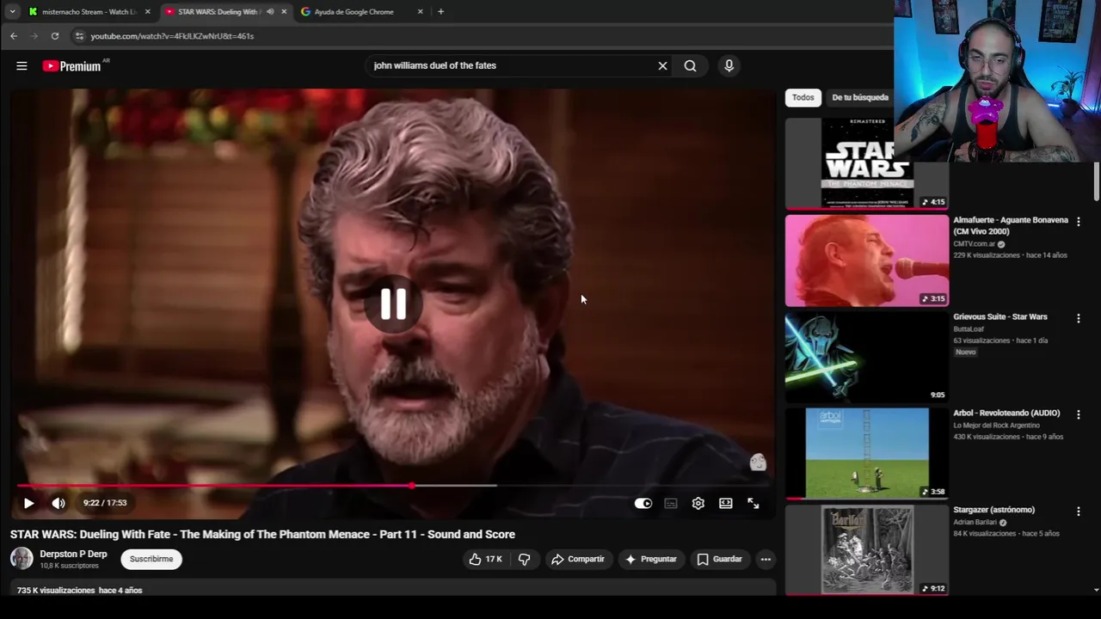The width and height of the screenshot is (1101, 619).
Task: Subscribe with the Suscribirme button
Action: coord(151,559)
